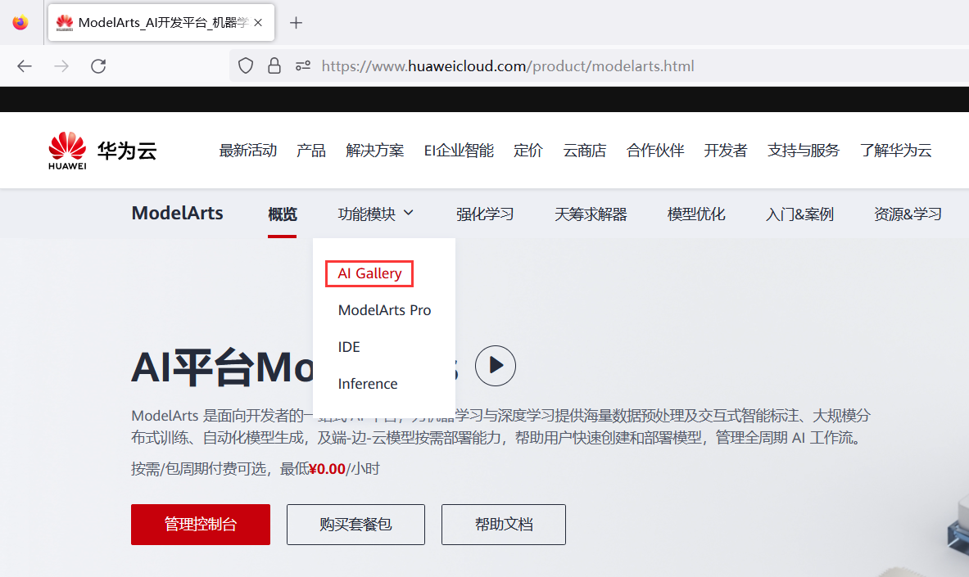969x577 pixels.
Task: Open the Firefox application menu icon
Action: [x=19, y=22]
